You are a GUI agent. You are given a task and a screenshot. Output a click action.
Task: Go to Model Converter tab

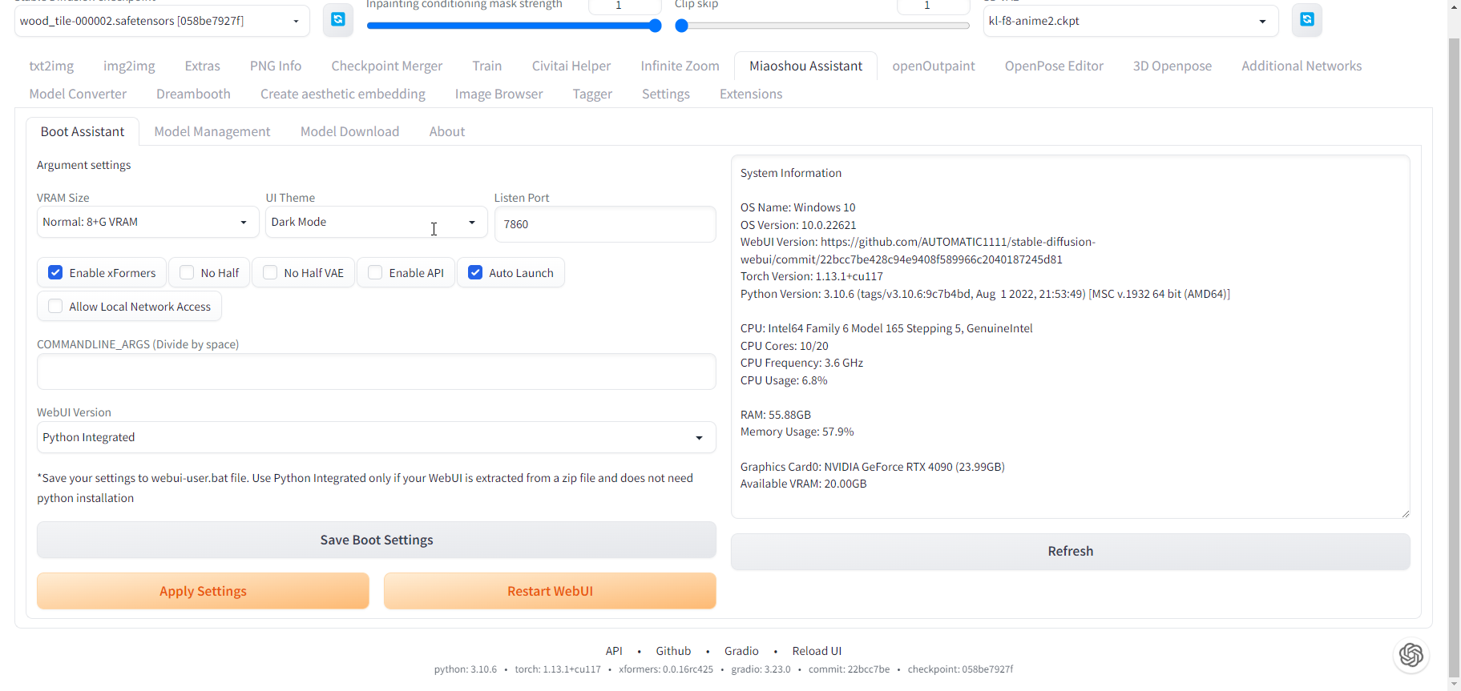pos(78,94)
